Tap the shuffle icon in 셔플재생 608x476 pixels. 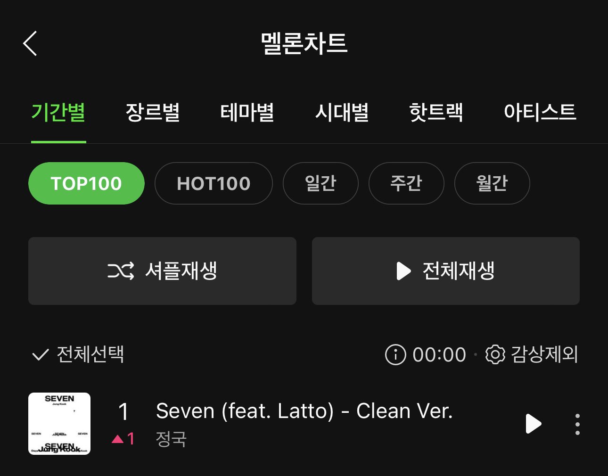[x=121, y=271]
